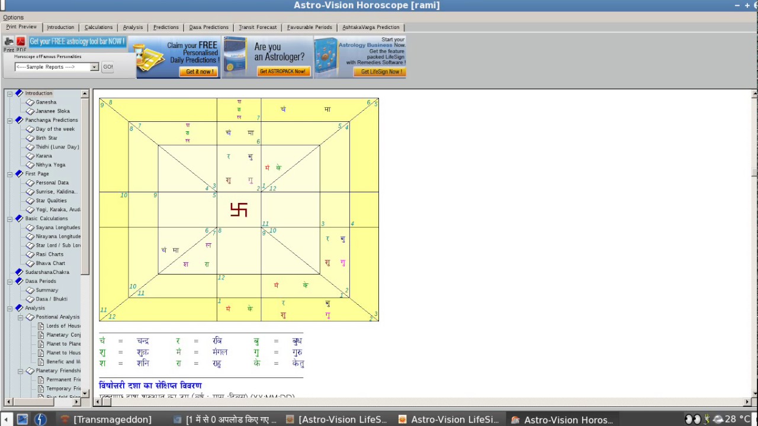Select Rasi Charts in the tree
This screenshot has height=426, width=758.
pos(49,254)
